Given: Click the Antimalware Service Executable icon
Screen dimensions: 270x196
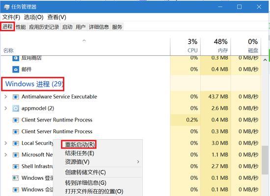Looking at the screenshot, I should [x=16, y=97].
